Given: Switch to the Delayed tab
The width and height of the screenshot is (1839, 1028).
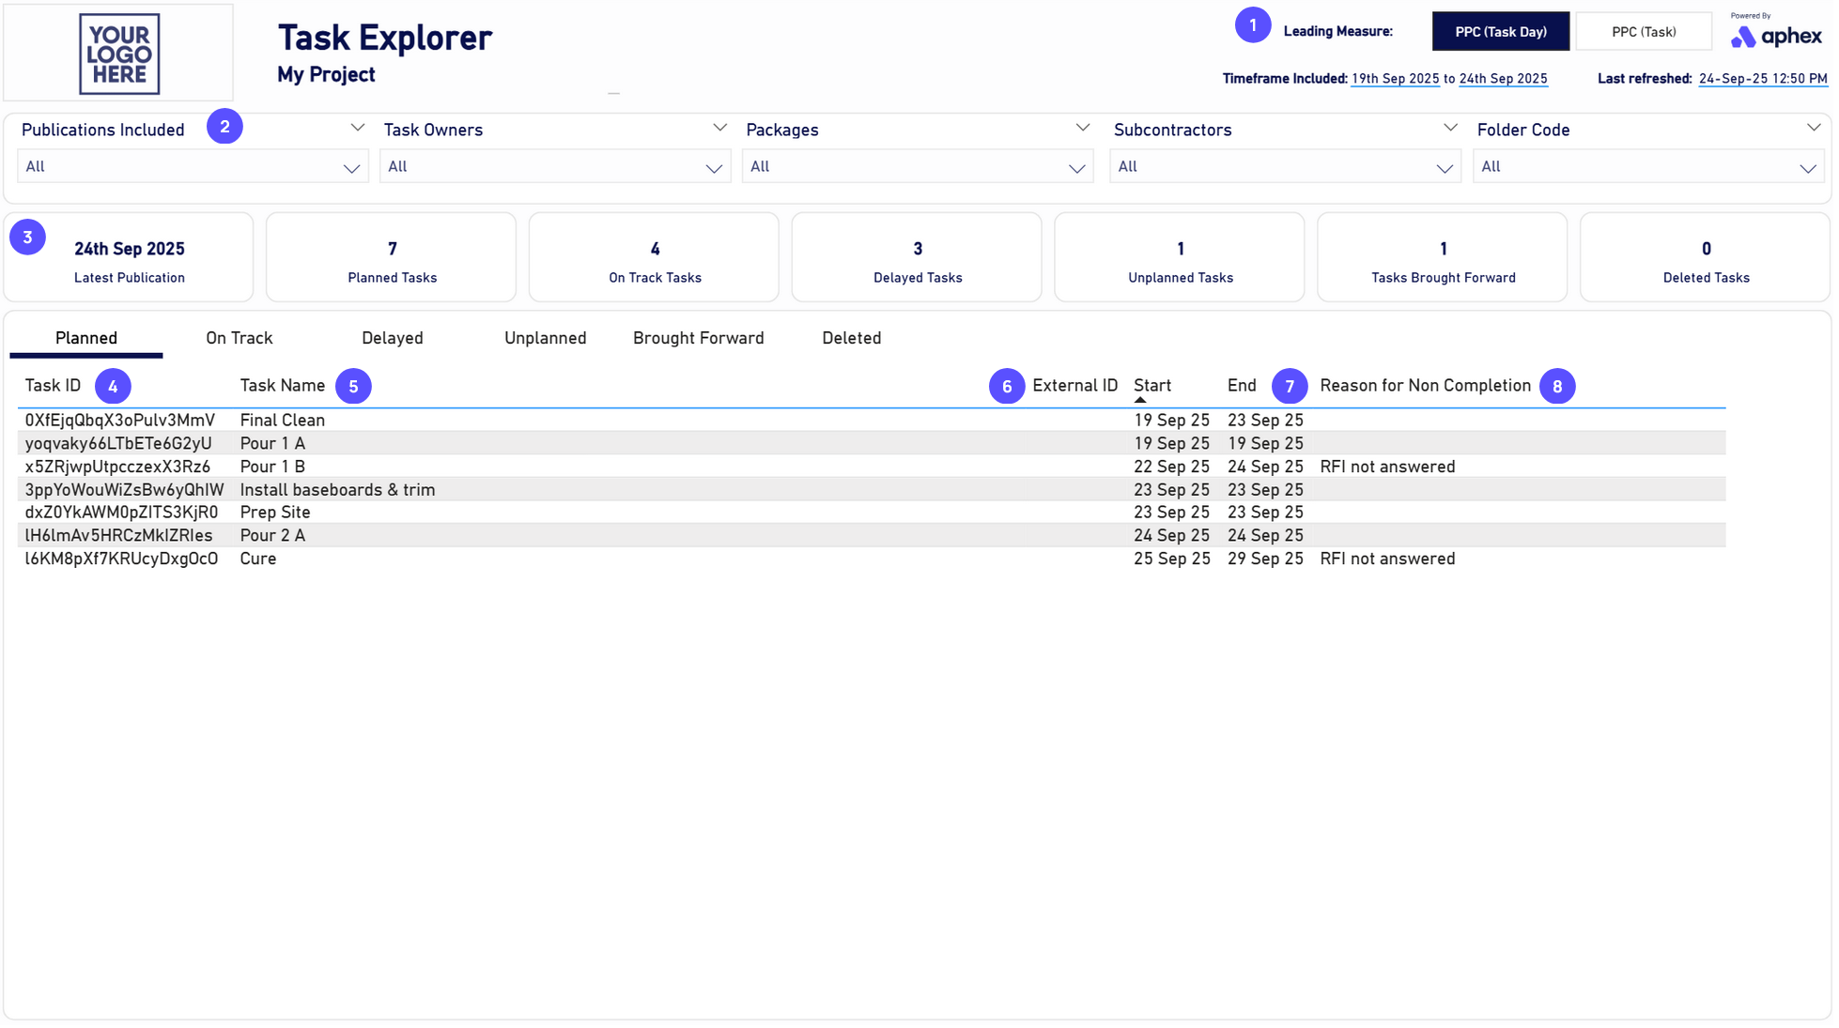Looking at the screenshot, I should (x=393, y=339).
